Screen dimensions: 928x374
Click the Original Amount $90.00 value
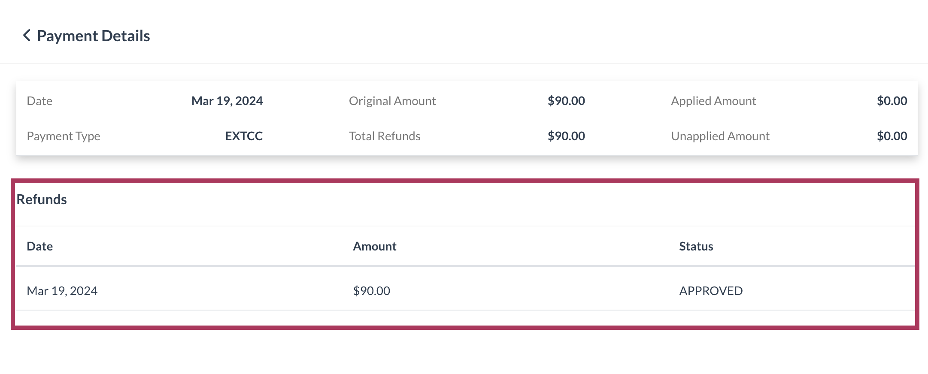pyautogui.click(x=566, y=101)
